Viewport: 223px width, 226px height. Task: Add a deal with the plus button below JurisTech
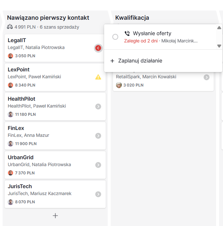[x=55, y=215]
